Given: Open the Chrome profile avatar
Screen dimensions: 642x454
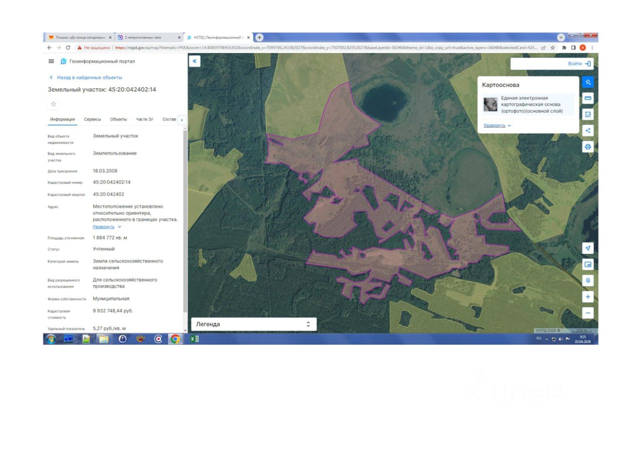Looking at the screenshot, I should (582, 48).
